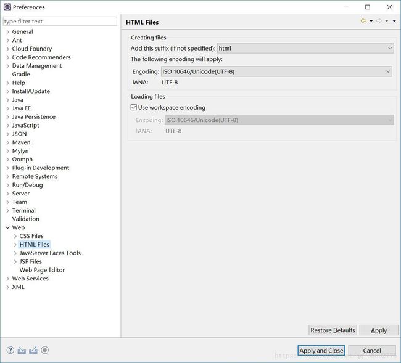Viewport: 401px width, 363px height.
Task: Expand the CSS Files node
Action: [x=15, y=236]
